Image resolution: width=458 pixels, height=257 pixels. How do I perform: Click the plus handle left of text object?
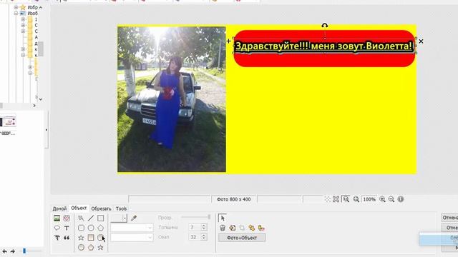[x=229, y=41]
